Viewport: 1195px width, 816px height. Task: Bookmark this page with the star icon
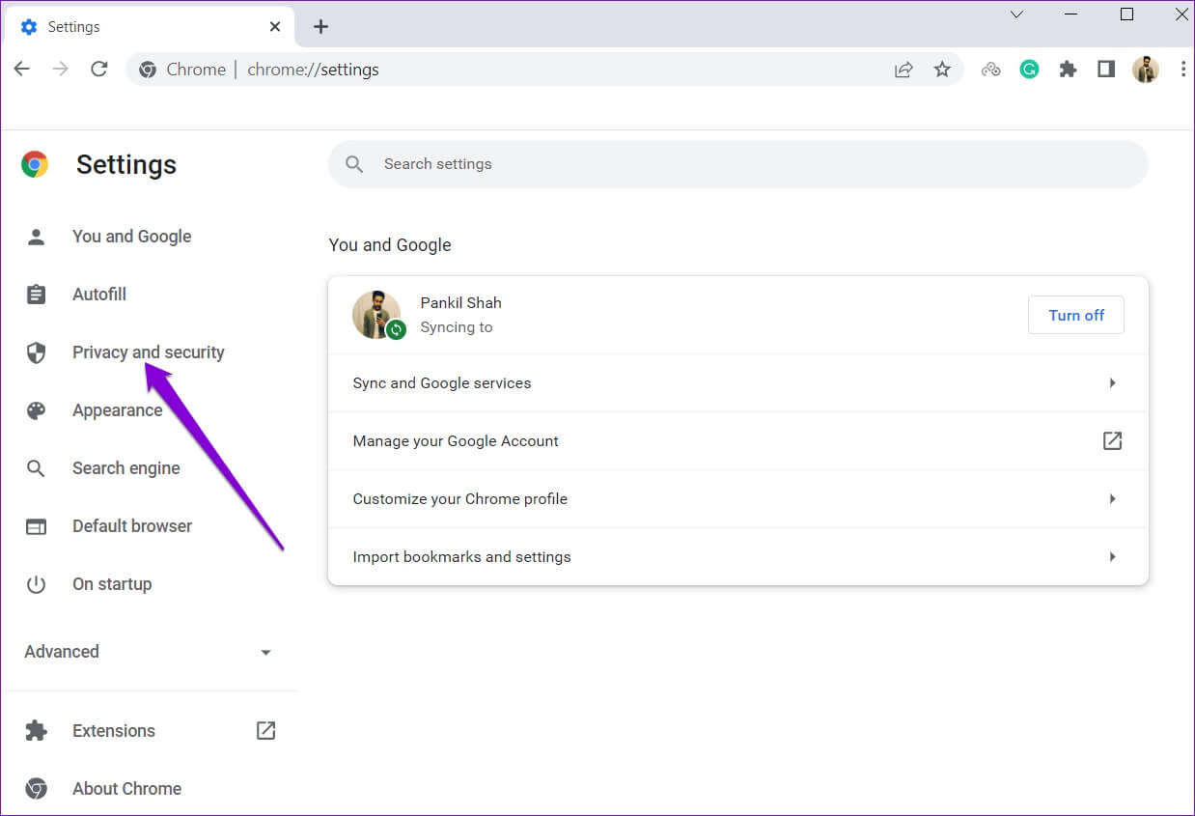pyautogui.click(x=942, y=70)
